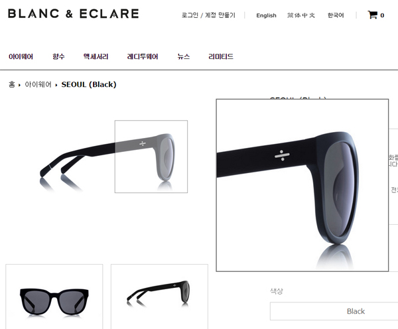This screenshot has height=329, width=398.
Task: Click the zoom lens box on image
Action: 151,157
